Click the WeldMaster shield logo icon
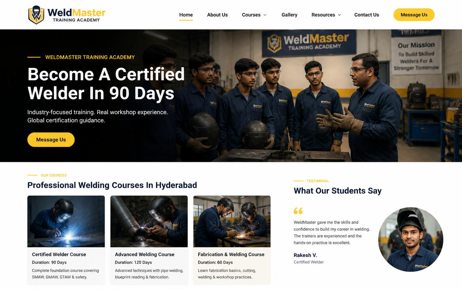The image size is (462, 289). coord(36,15)
